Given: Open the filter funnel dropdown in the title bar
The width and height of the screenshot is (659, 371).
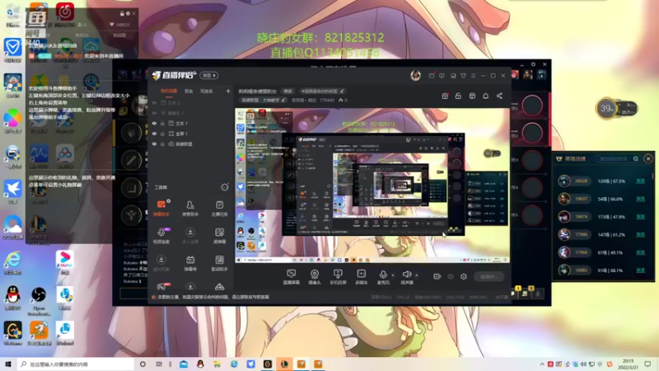Looking at the screenshot, I should coord(463,76).
